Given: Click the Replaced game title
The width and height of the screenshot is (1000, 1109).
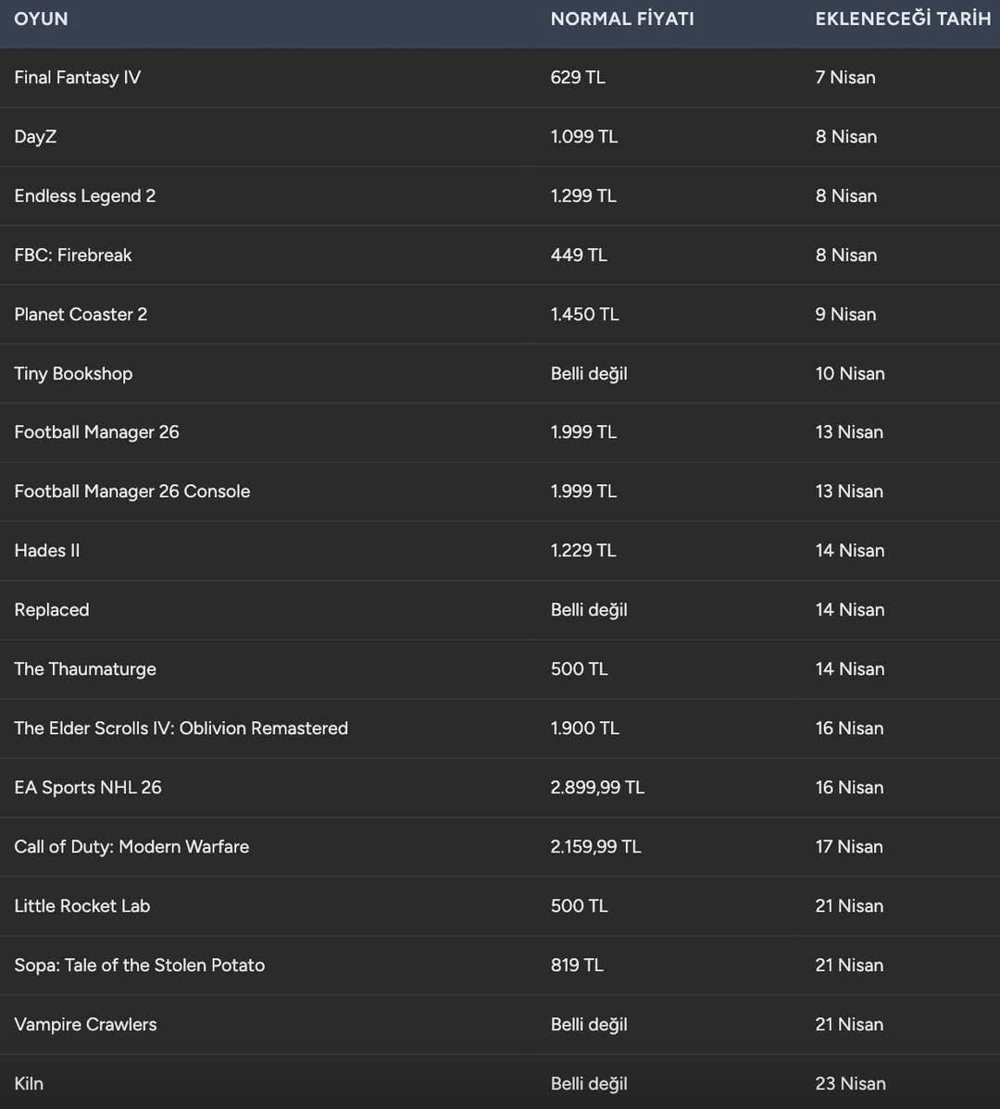Looking at the screenshot, I should 52,610.
